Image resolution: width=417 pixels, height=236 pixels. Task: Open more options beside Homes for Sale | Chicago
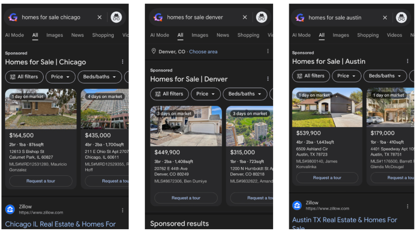[x=123, y=62]
